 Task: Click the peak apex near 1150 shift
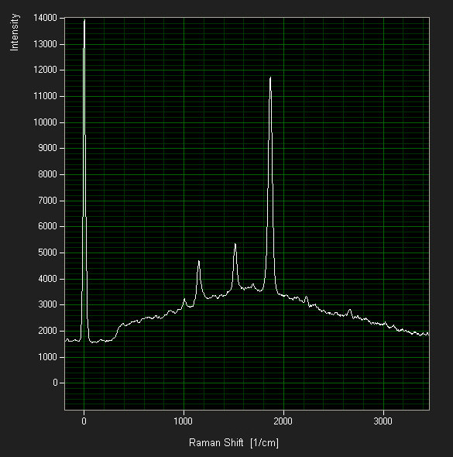point(199,261)
